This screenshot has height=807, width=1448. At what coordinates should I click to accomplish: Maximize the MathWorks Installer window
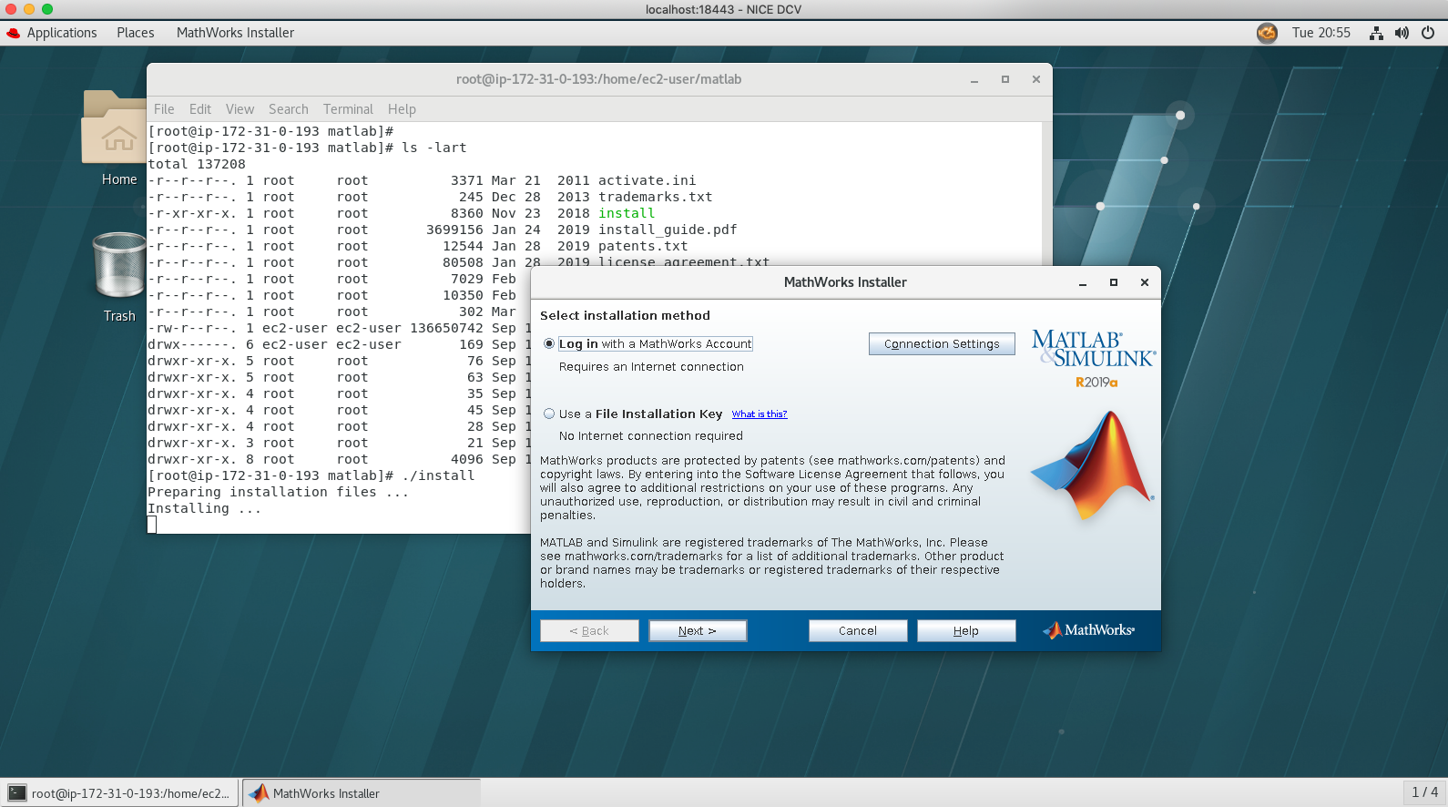pyautogui.click(x=1114, y=283)
